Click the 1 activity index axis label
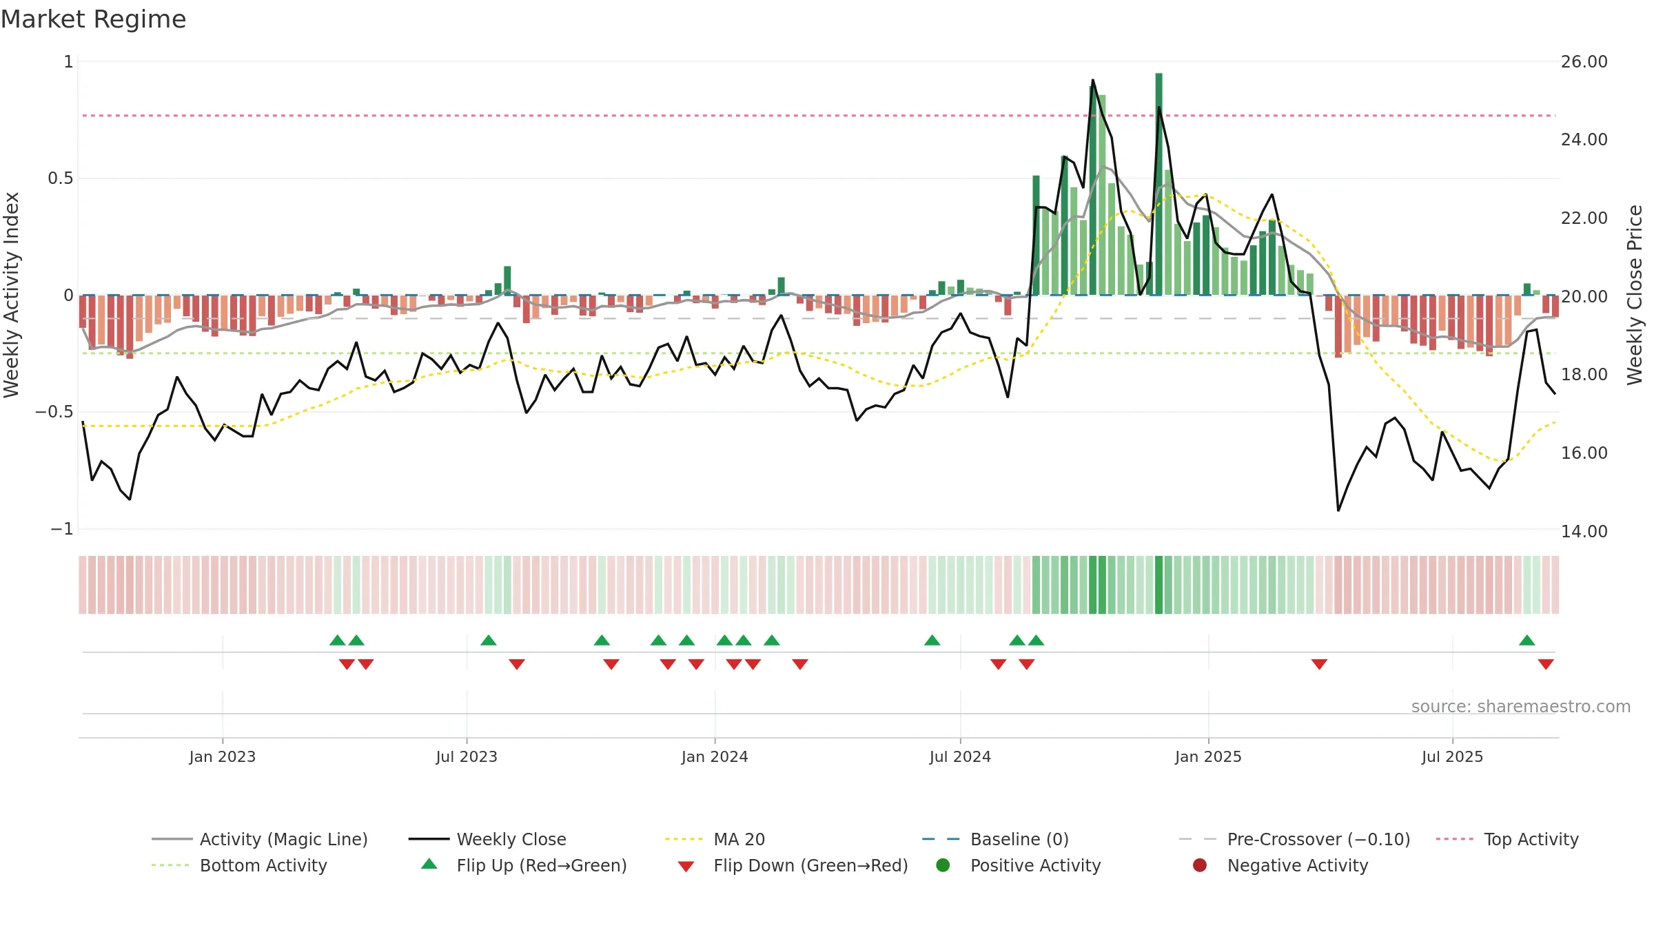Image resolution: width=1654 pixels, height=930 pixels. point(68,62)
